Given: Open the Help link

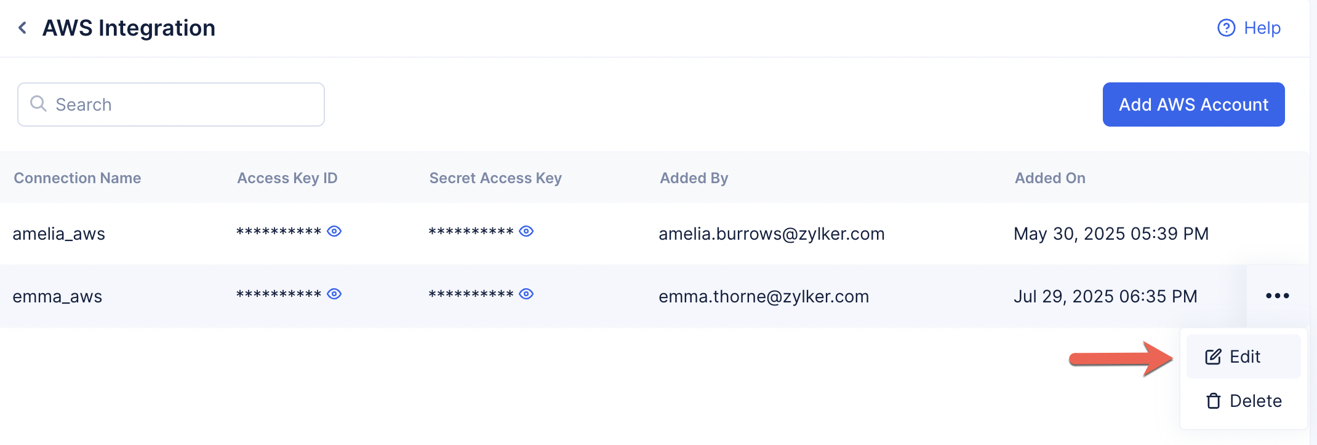Looking at the screenshot, I should pyautogui.click(x=1262, y=28).
